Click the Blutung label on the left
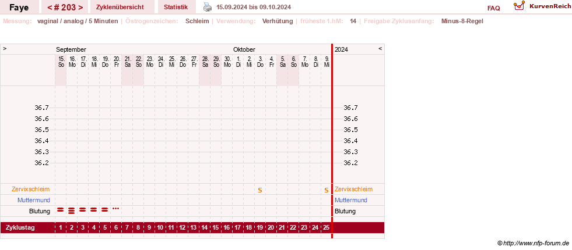572x250 pixels. pos(40,211)
